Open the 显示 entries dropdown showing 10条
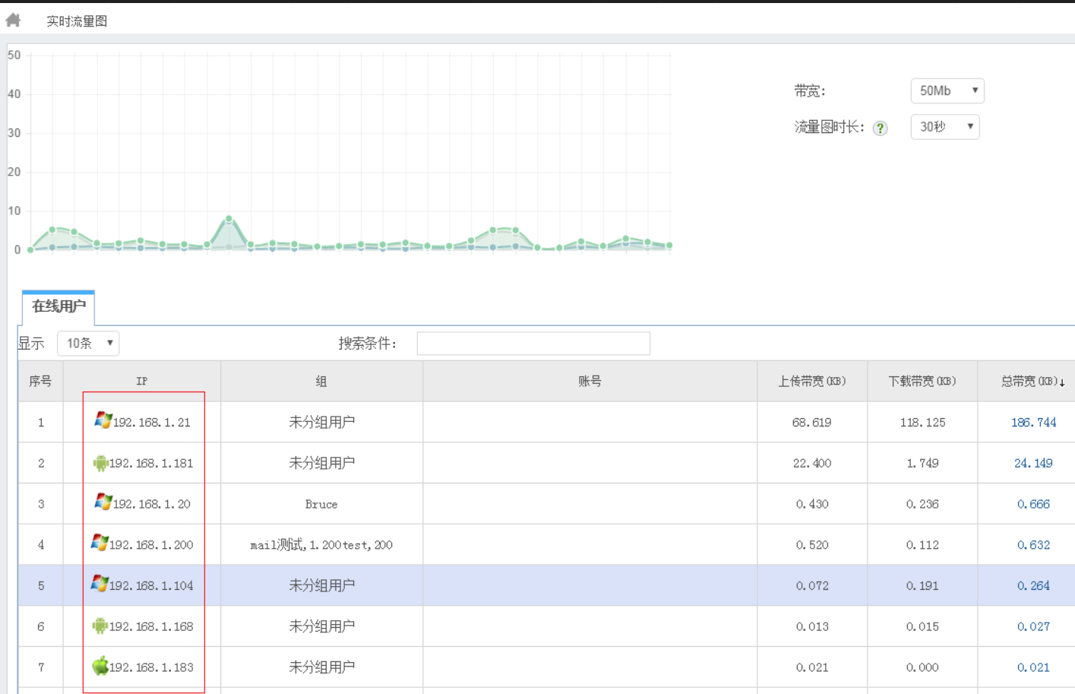The image size is (1075, 694). coord(87,344)
